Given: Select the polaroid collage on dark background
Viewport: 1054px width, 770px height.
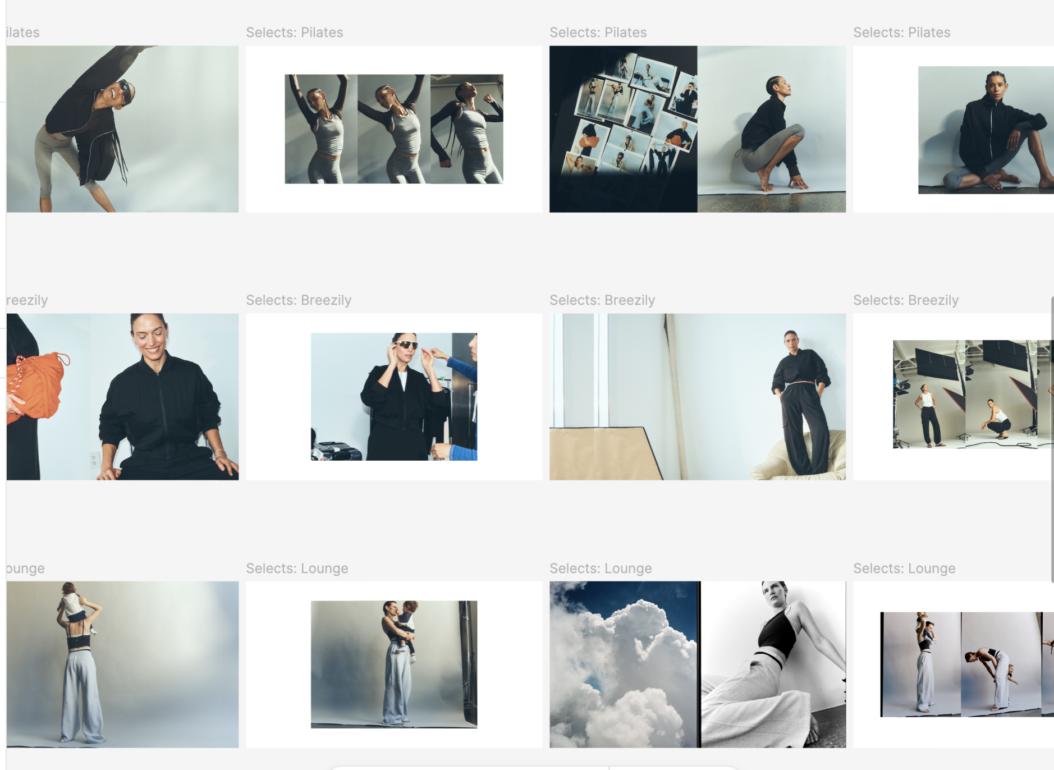Looking at the screenshot, I should [x=623, y=129].
